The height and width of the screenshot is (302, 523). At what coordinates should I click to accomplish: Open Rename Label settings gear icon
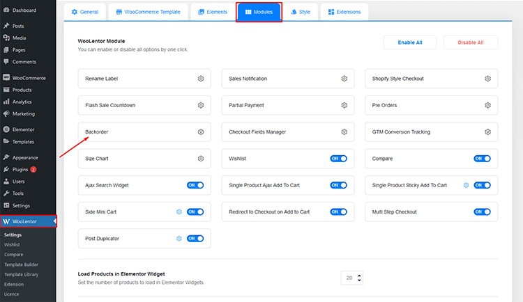click(200, 79)
